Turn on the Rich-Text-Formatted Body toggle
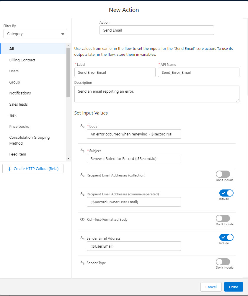248x296 pixels. click(x=223, y=218)
